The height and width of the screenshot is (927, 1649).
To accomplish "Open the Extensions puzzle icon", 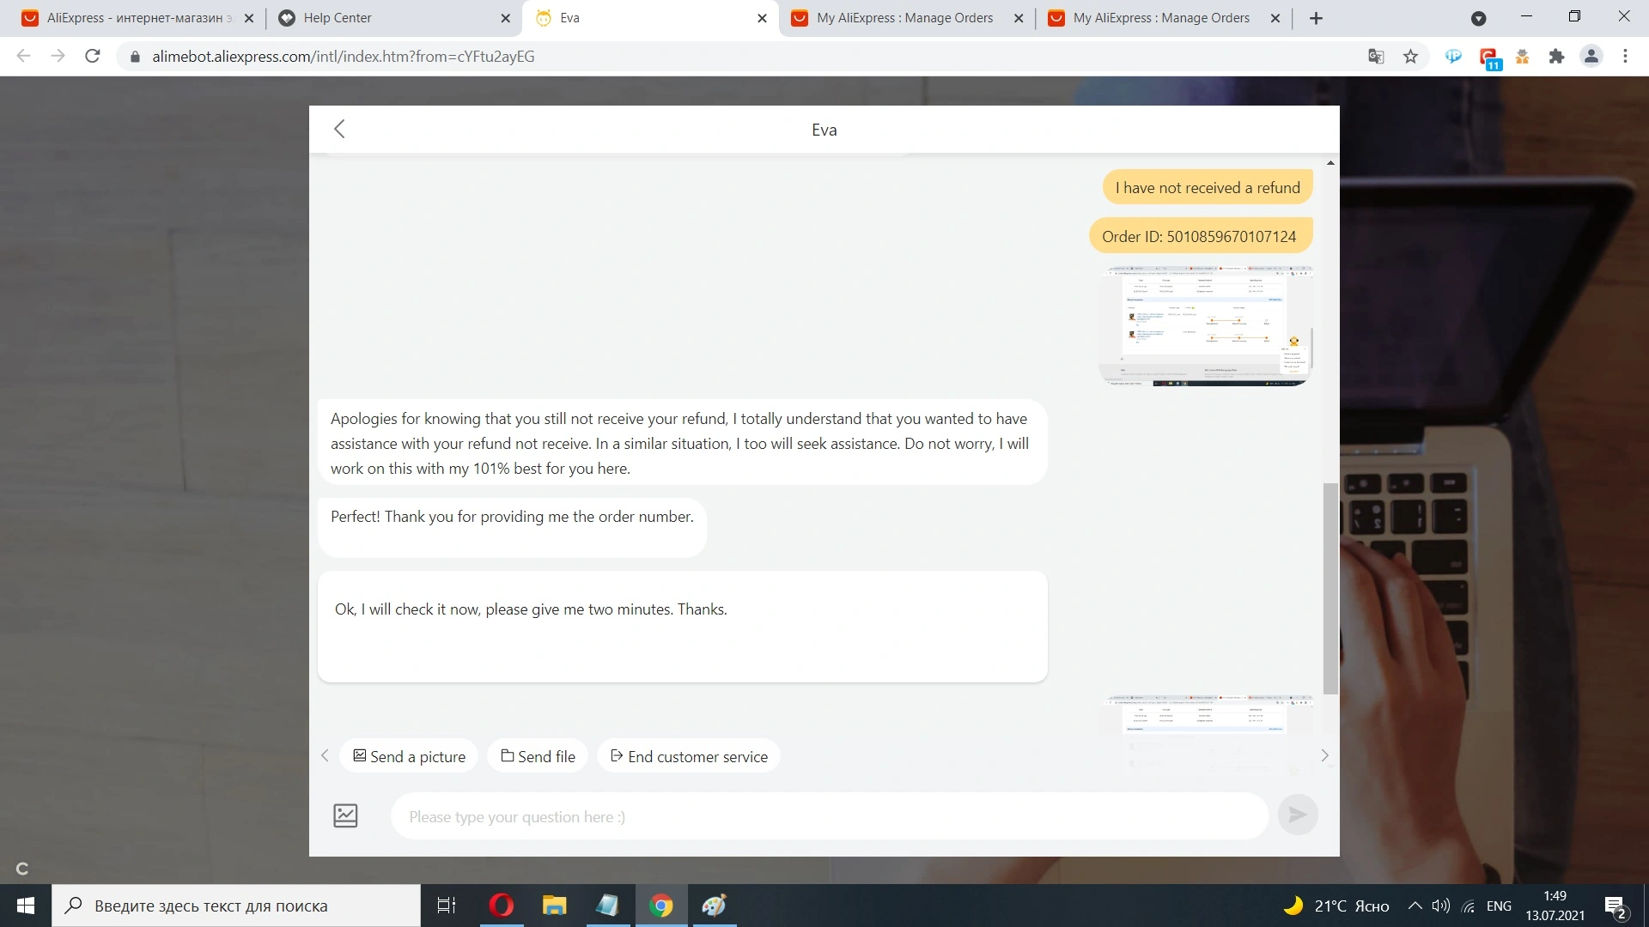I will click(x=1556, y=57).
